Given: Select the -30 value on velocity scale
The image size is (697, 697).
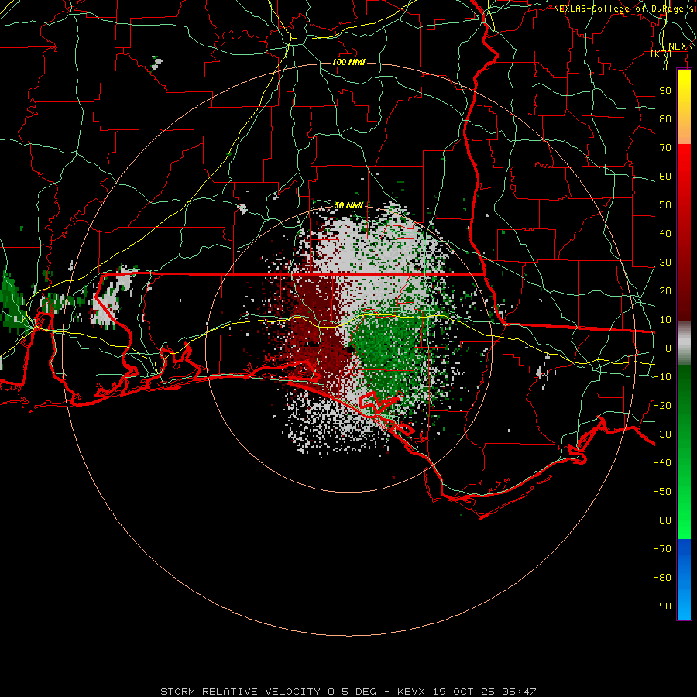Looking at the screenshot, I should point(662,434).
